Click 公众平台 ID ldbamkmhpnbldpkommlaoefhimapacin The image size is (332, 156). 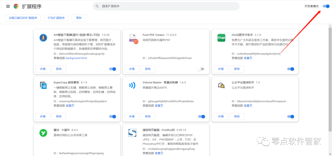click(262, 101)
